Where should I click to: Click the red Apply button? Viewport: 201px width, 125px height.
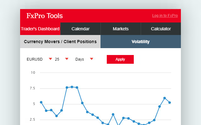point(120,59)
